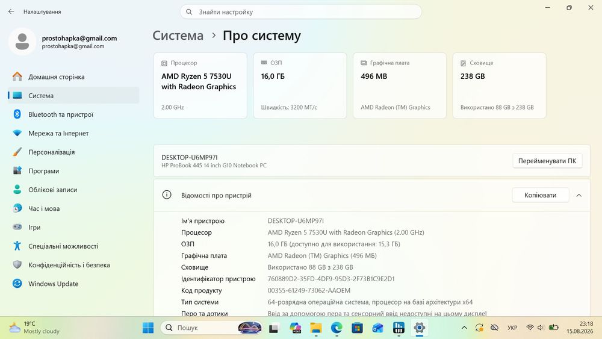Switch УКР input language indicator
602x339 pixels.
tap(512, 328)
